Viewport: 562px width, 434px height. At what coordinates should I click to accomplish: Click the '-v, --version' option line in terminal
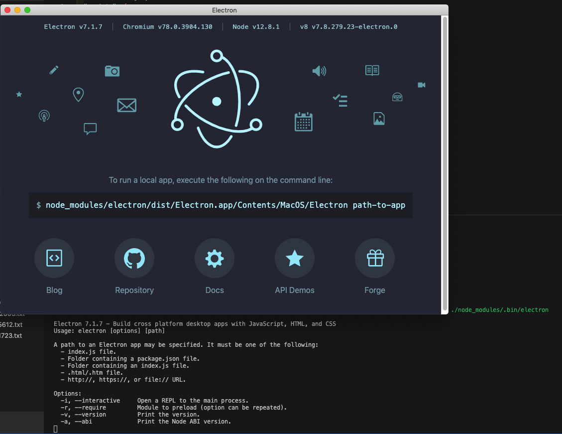130,415
